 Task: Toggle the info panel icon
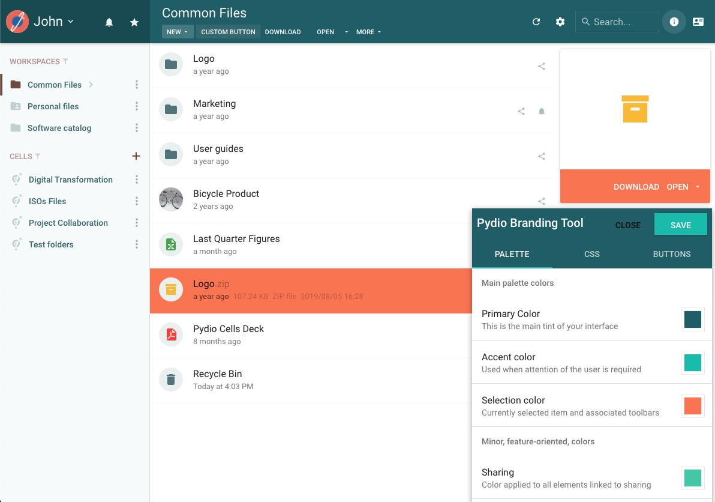[x=674, y=22]
